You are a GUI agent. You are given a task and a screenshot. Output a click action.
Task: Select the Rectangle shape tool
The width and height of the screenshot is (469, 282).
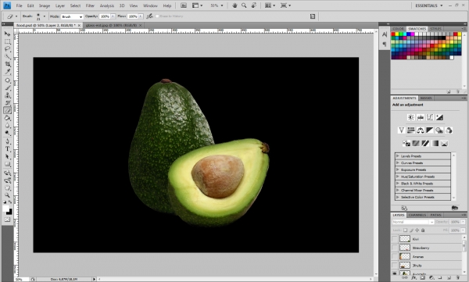(x=7, y=164)
